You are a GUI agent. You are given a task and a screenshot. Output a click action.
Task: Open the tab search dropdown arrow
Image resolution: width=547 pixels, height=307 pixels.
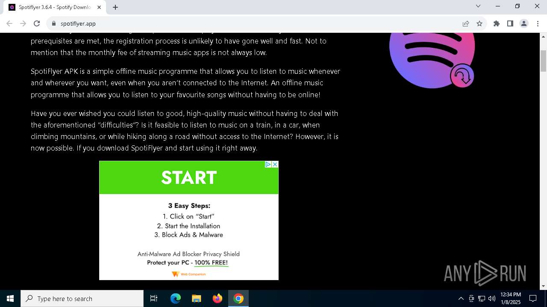click(x=478, y=6)
